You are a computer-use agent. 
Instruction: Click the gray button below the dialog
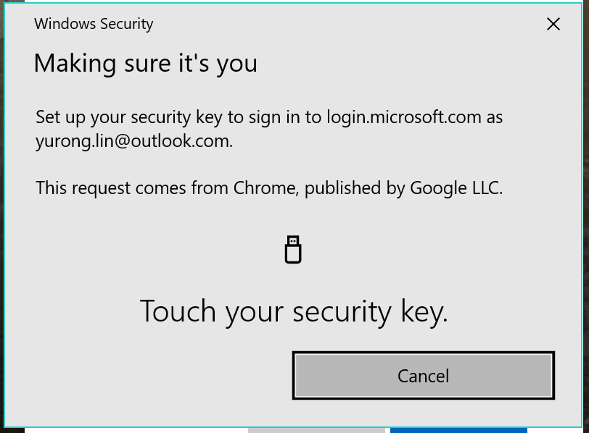tap(318, 430)
